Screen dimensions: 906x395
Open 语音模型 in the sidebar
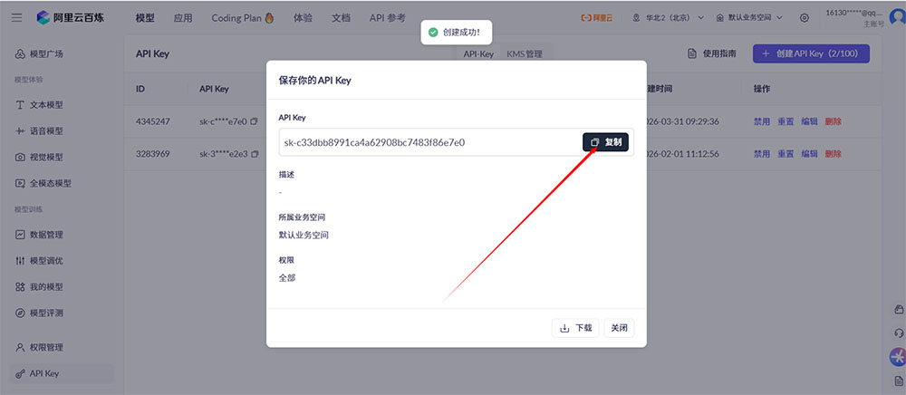[39, 131]
